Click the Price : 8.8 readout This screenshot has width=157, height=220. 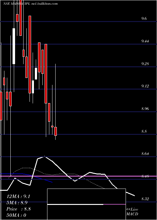pyautogui.click(x=19, y=209)
